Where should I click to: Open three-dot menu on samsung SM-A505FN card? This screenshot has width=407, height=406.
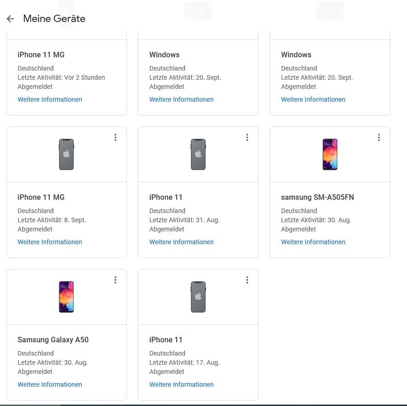[379, 137]
